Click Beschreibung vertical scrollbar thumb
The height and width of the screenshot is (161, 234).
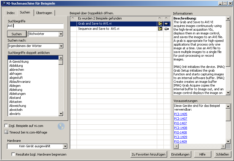(228, 44)
